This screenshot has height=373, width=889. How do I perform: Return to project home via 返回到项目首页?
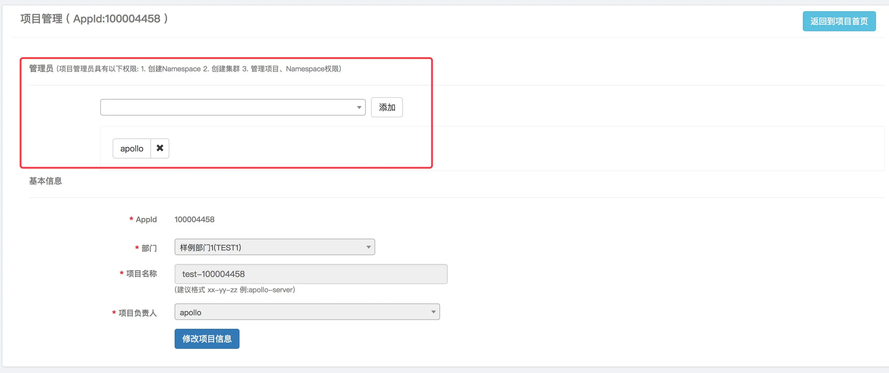click(839, 22)
